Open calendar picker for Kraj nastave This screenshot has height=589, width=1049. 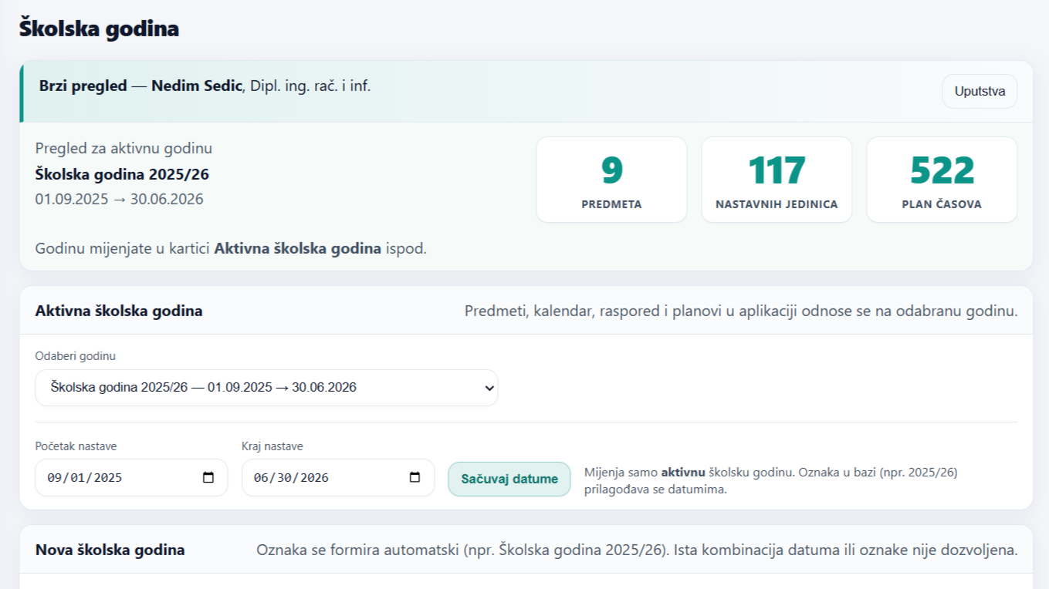(x=415, y=477)
